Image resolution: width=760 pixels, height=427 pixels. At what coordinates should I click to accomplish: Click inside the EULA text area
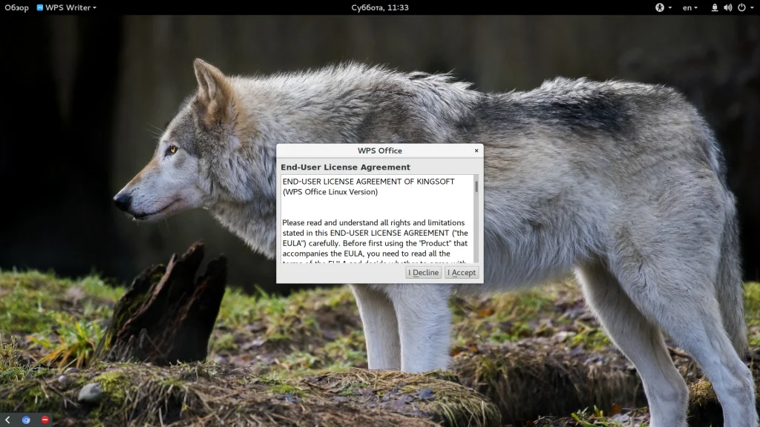click(377, 219)
